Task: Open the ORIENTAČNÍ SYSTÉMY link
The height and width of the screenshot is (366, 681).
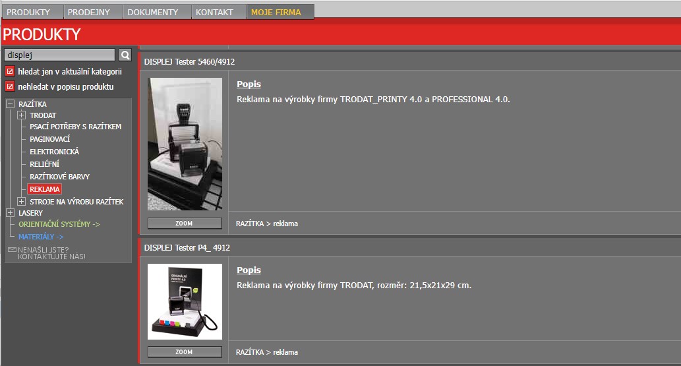Action: (x=59, y=224)
